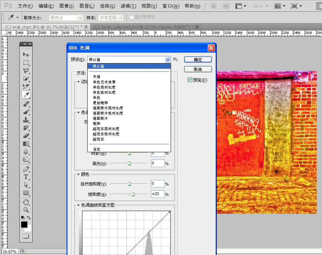Viewport: 322px width, 255px height.
Task: Select the Quick Selection tool
Action: click(x=26, y=79)
